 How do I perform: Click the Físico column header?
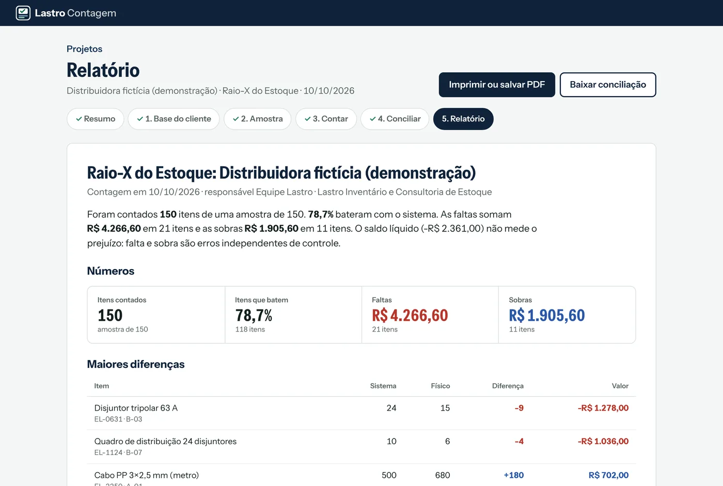click(441, 386)
